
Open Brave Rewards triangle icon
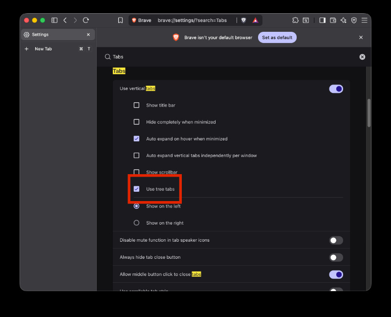coord(255,20)
